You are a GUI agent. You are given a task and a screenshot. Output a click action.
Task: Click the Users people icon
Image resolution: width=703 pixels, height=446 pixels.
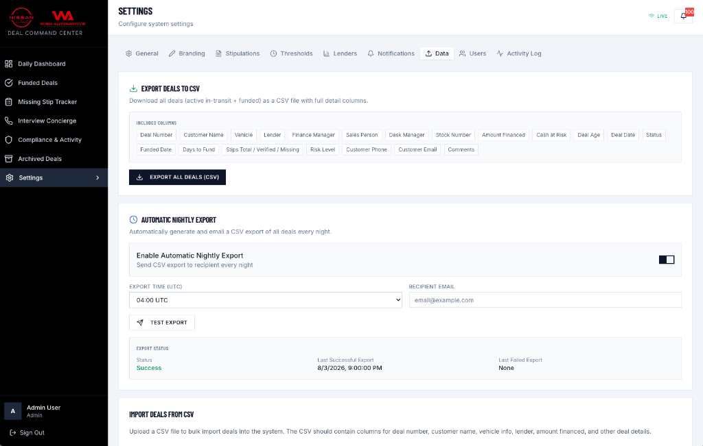(462, 53)
